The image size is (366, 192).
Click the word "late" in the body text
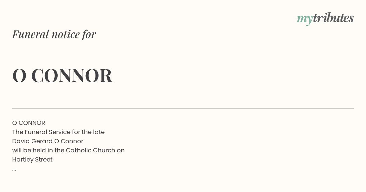click(x=99, y=132)
